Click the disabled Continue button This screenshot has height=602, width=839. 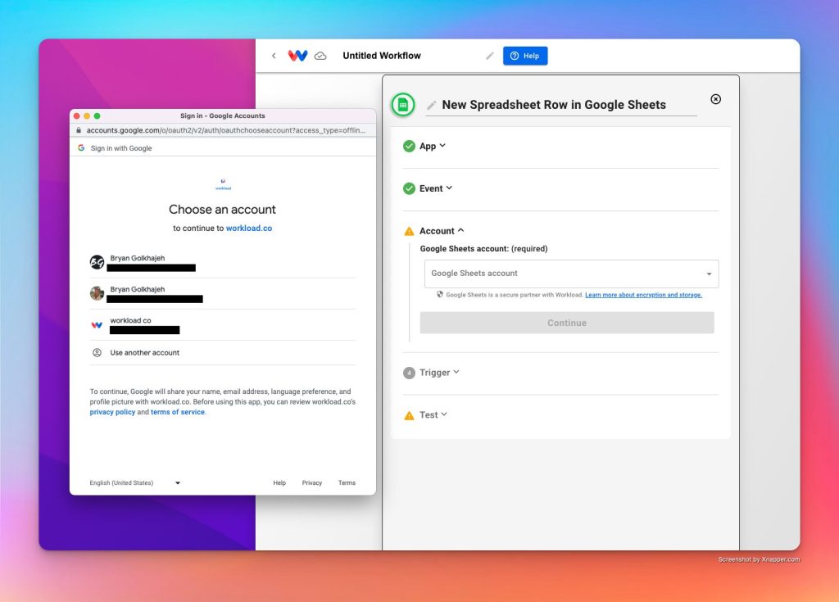[567, 323]
